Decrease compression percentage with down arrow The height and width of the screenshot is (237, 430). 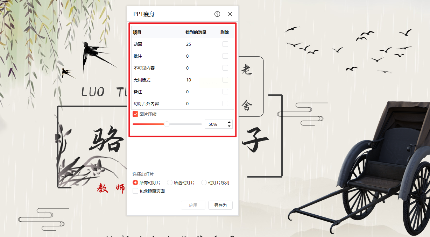point(229,126)
